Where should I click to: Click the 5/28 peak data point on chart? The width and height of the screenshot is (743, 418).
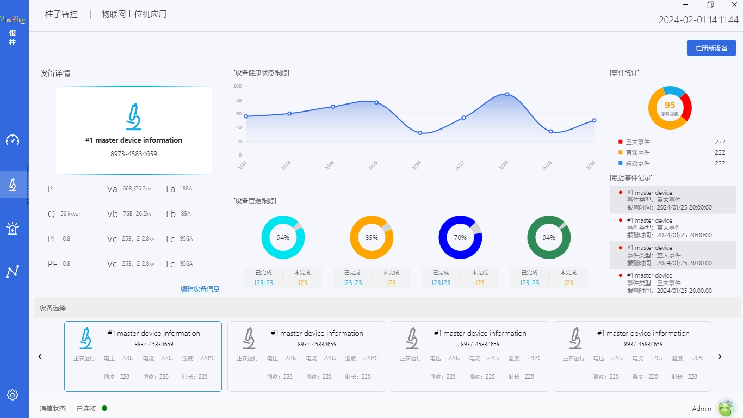tap(507, 94)
